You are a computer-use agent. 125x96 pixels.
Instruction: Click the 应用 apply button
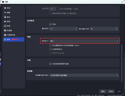(x=119, y=92)
